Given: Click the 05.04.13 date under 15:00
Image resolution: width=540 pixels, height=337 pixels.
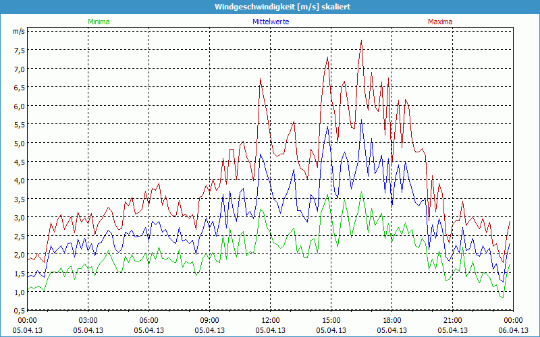Looking at the screenshot, I should tap(331, 330).
